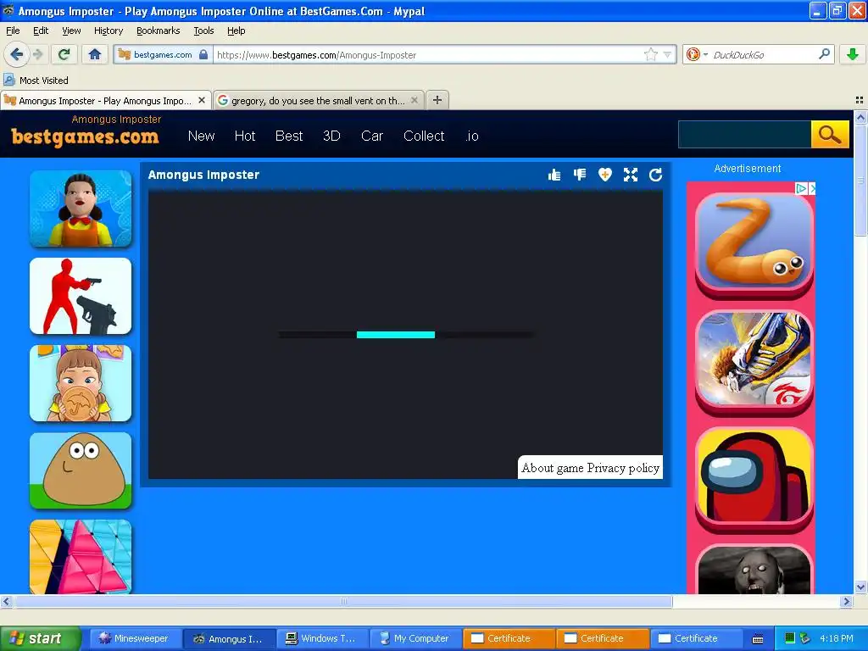This screenshot has width=868, height=651.
Task: Click the yellow site search button
Action: click(x=830, y=135)
